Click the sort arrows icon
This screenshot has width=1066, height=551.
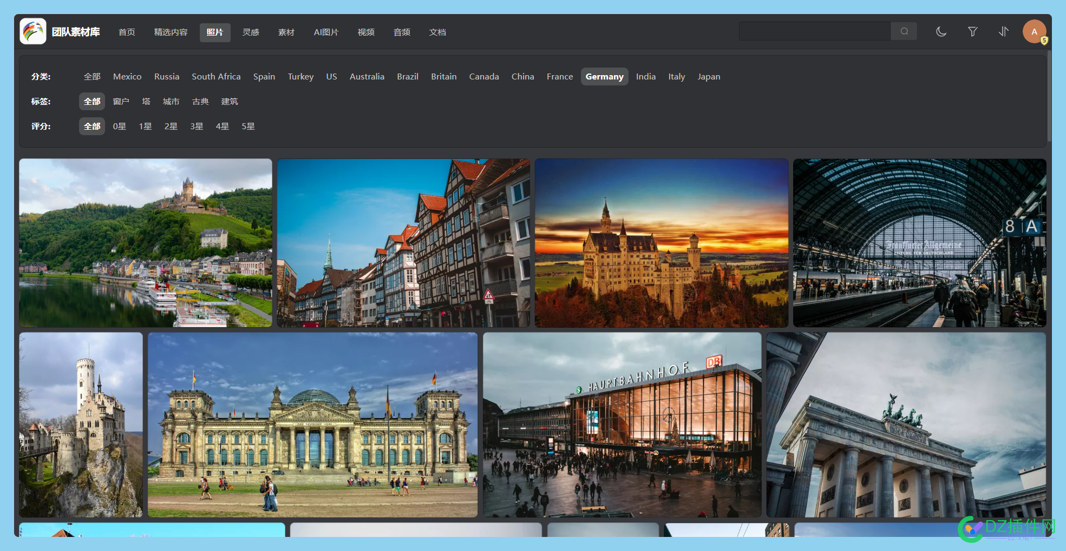point(1003,32)
